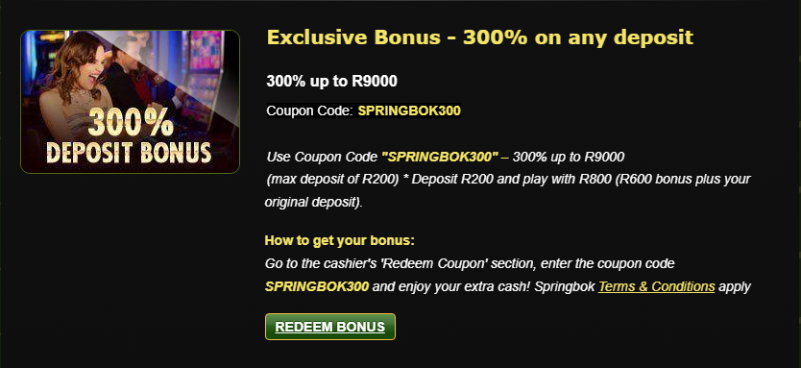Click the Exclusive Bonus 300% heading
Screen dimensions: 801x368
(479, 37)
